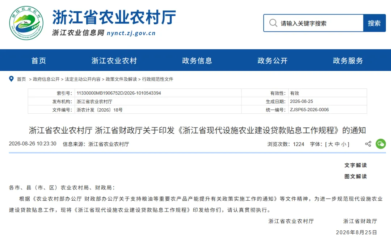Open 行政规范性文件 breadcrumb link
This screenshot has width=391, height=247.
tap(157, 79)
